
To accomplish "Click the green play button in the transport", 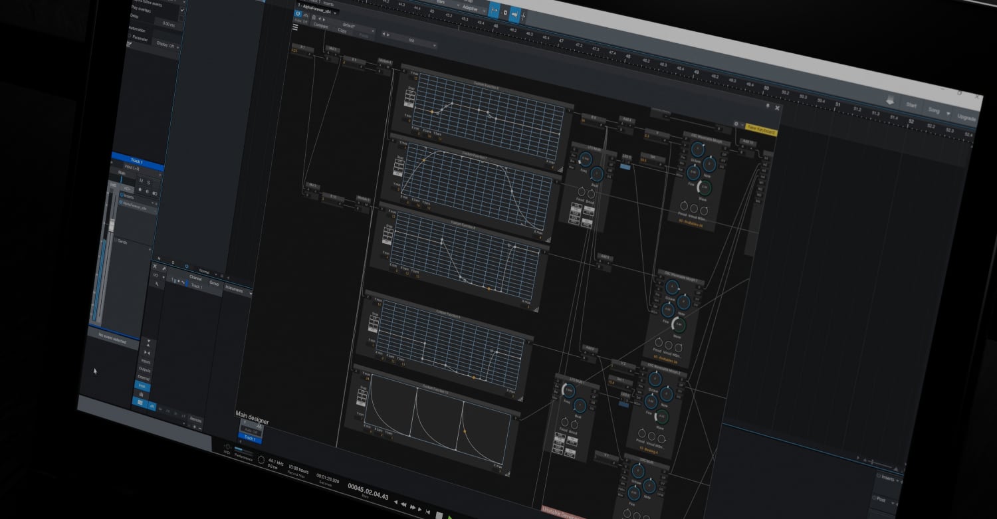I will pos(450,517).
